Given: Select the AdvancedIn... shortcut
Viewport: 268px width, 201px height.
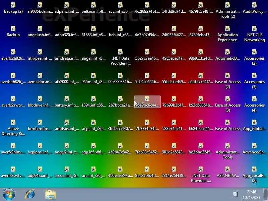Looking at the screenshot, I should (254, 148).
